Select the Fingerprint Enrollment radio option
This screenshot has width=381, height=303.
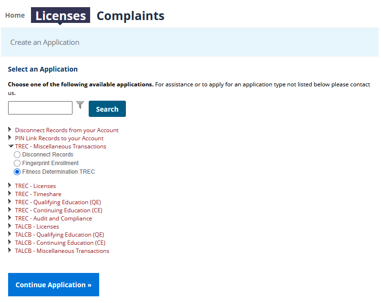17,163
